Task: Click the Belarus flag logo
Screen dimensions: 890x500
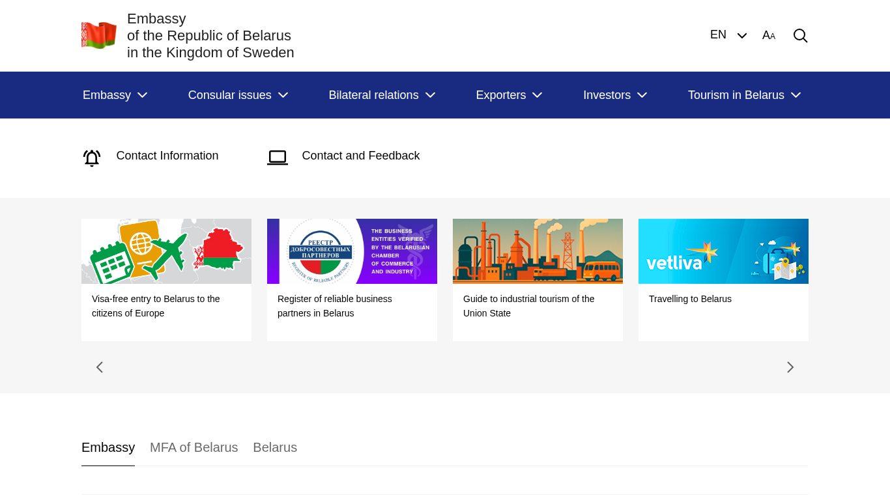Action: [x=99, y=35]
